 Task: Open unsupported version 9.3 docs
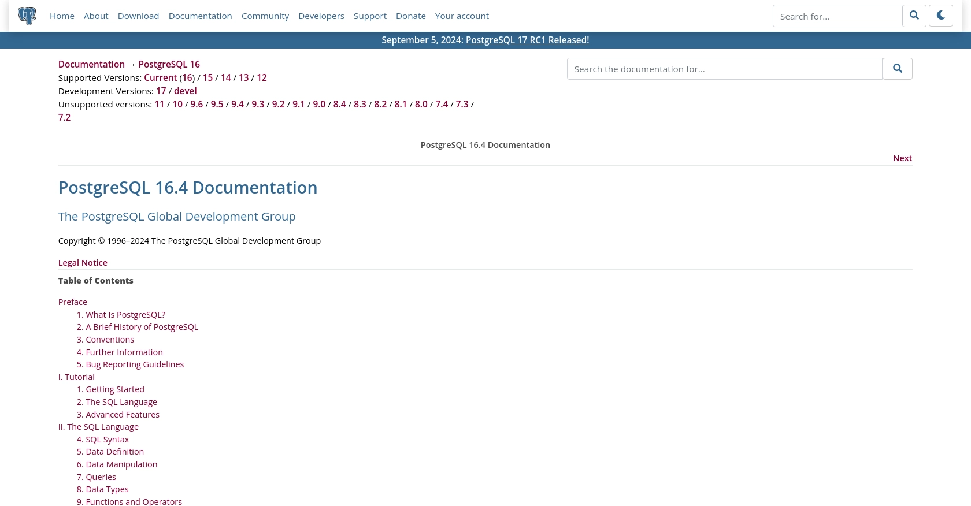point(258,104)
